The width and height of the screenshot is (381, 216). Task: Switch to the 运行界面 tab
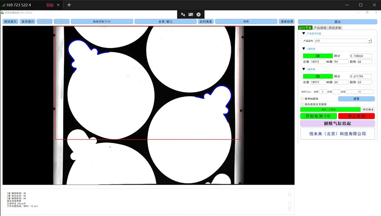(305, 28)
